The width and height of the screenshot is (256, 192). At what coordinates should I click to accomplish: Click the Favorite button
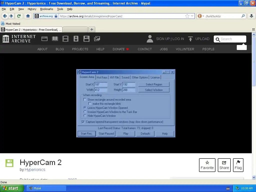tap(207, 165)
